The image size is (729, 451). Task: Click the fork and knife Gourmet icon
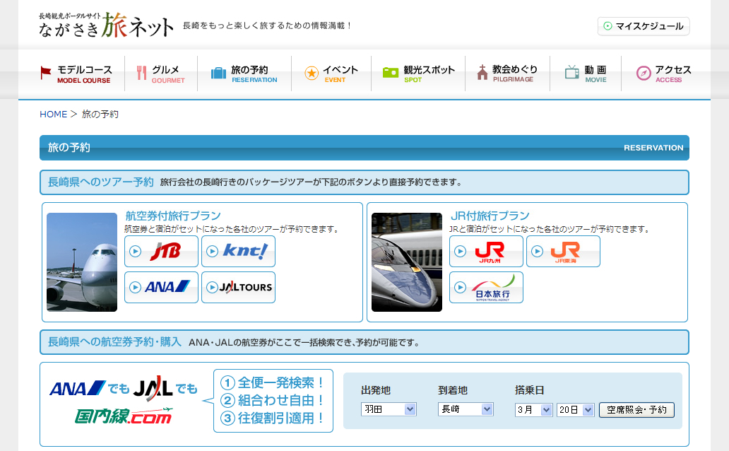pyautogui.click(x=142, y=73)
